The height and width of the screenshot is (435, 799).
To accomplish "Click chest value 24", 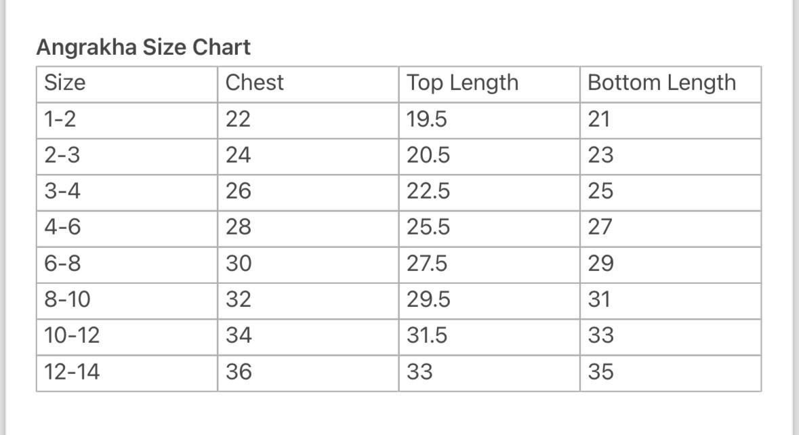I will pos(238,156).
